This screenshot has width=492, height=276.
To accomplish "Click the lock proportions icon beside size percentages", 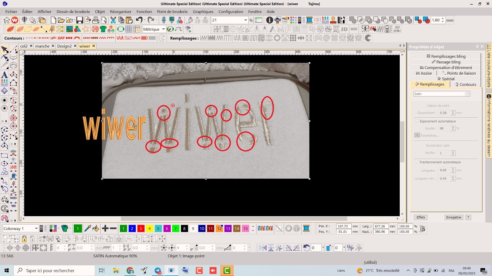I will [422, 229].
